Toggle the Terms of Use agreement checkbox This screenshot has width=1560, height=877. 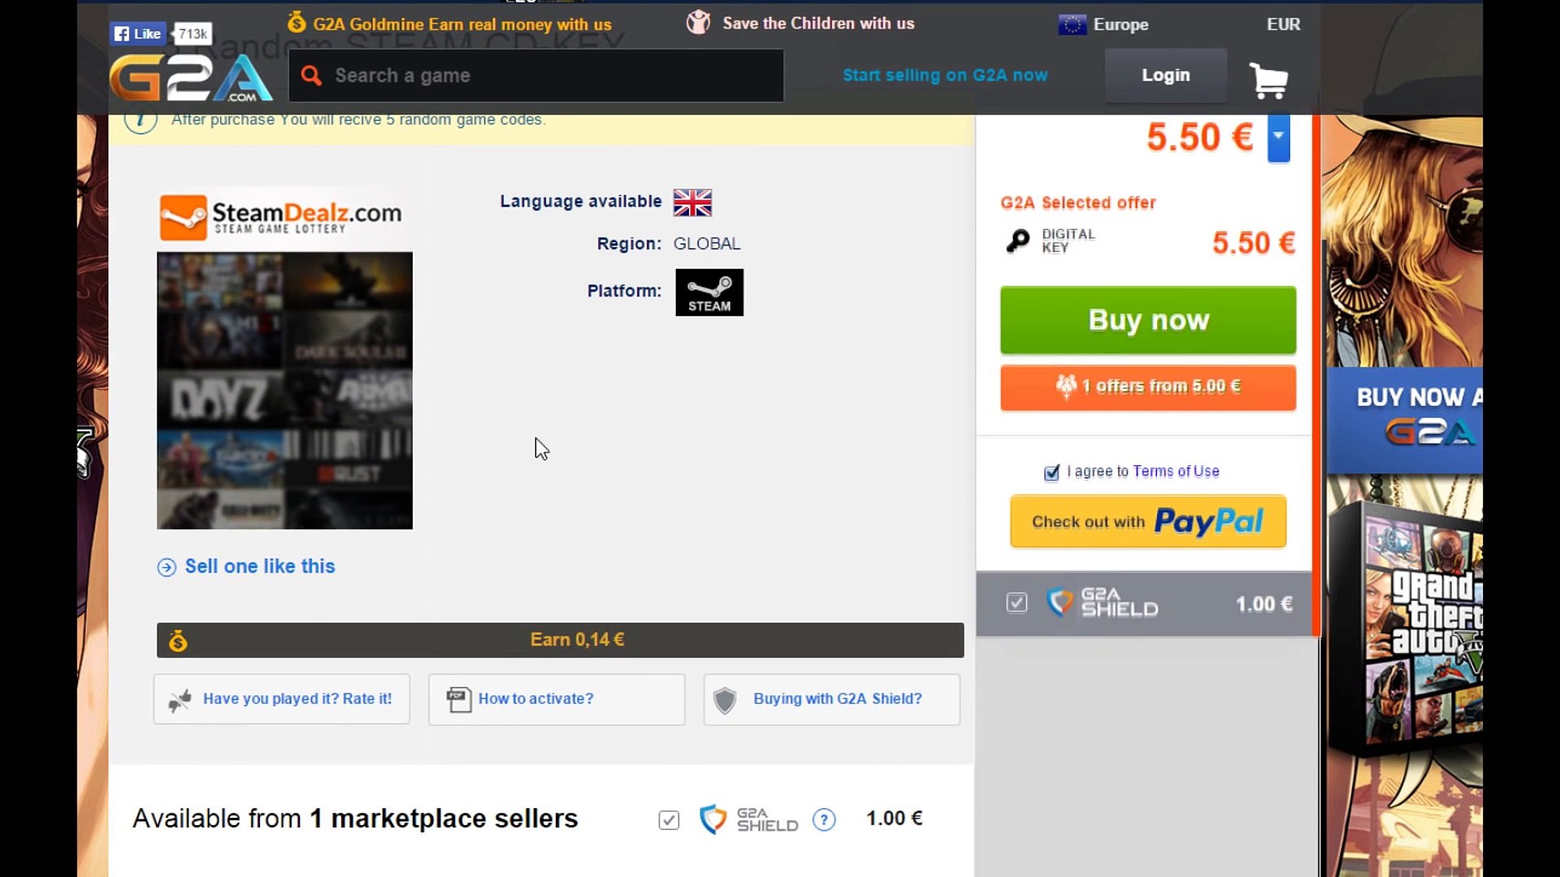coord(1051,473)
